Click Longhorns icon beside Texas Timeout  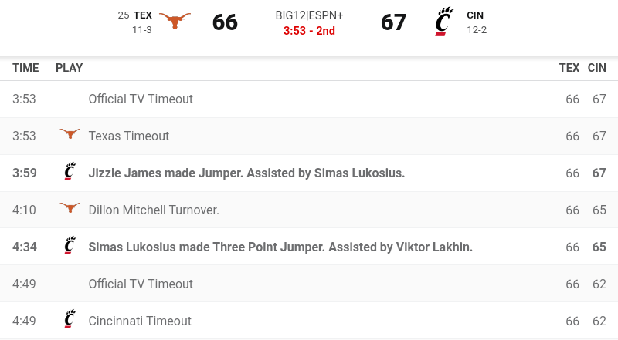point(70,135)
